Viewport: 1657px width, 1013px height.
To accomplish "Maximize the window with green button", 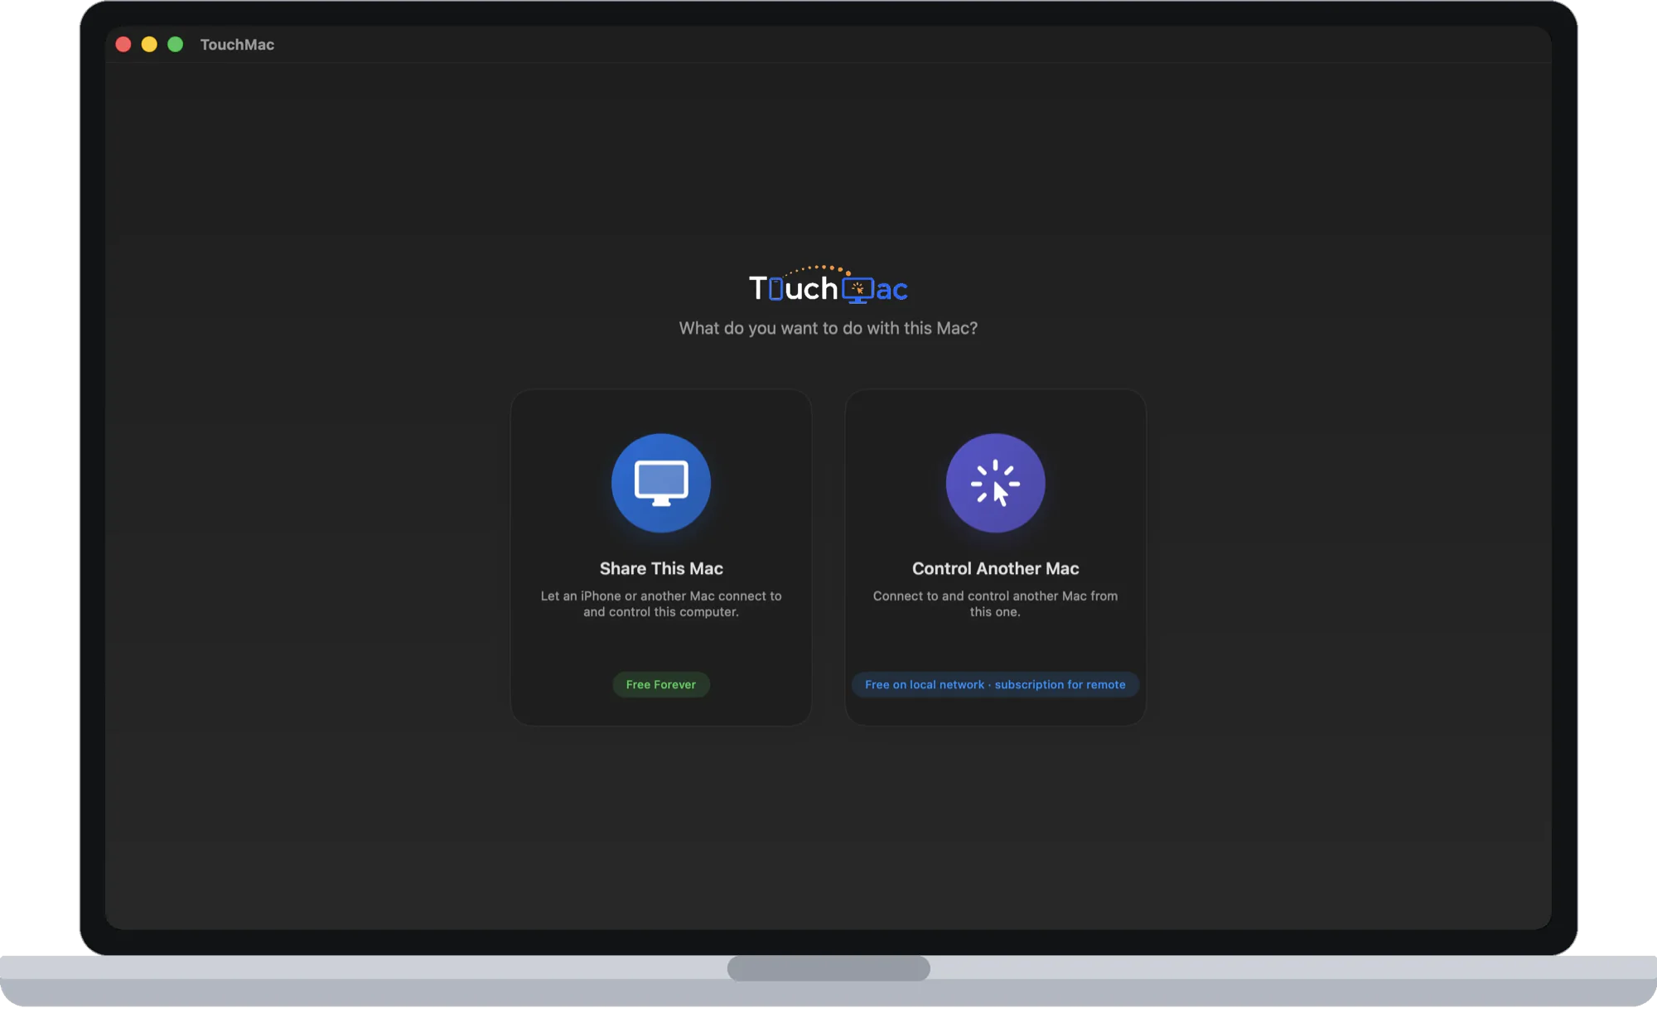I will click(x=176, y=45).
